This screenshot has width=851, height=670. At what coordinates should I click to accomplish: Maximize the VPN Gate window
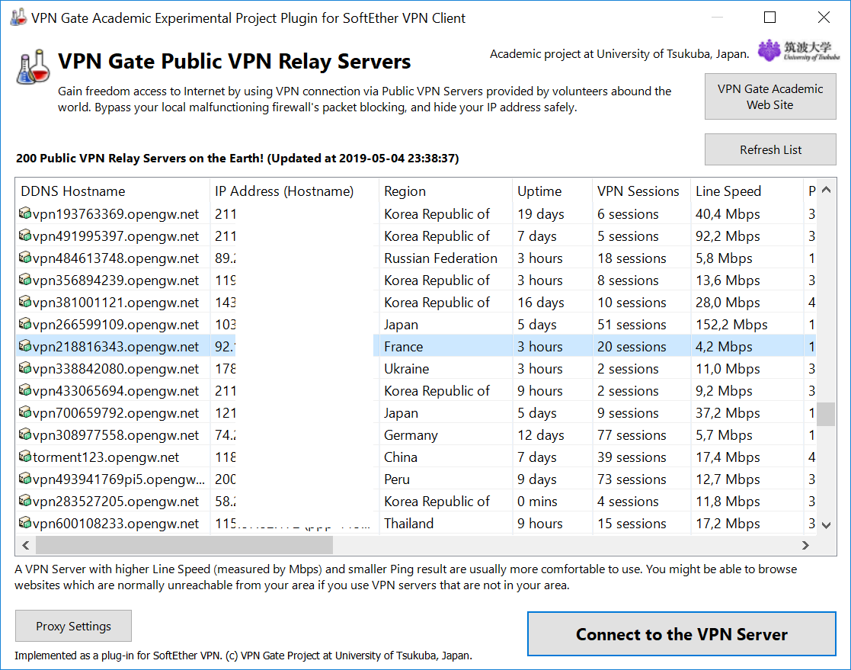(x=769, y=18)
